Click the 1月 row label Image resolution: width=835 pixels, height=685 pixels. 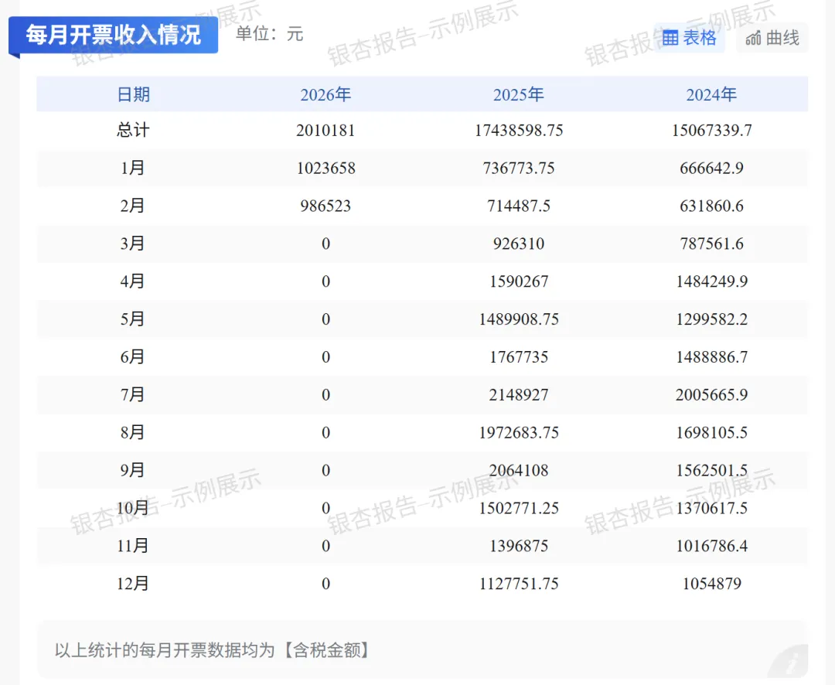133,168
